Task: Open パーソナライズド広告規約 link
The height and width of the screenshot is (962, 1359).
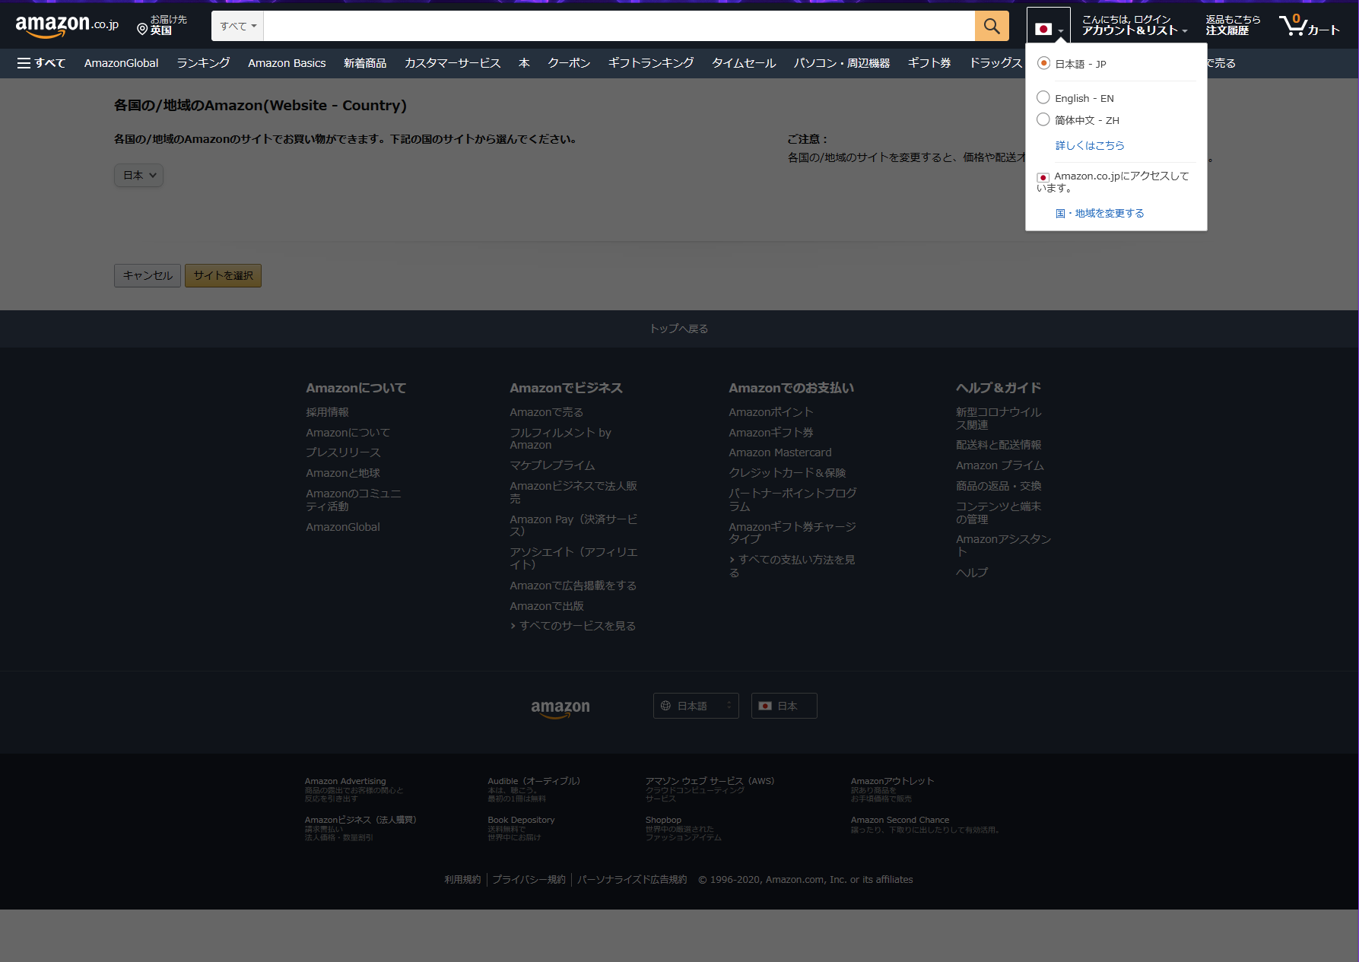Action: tap(632, 879)
